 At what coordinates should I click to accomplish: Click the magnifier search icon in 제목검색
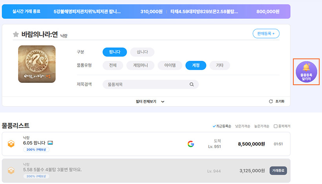click(x=192, y=84)
